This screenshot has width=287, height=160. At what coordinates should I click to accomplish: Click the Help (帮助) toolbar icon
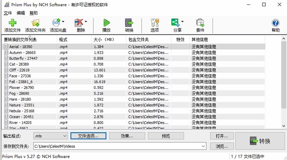point(275,23)
